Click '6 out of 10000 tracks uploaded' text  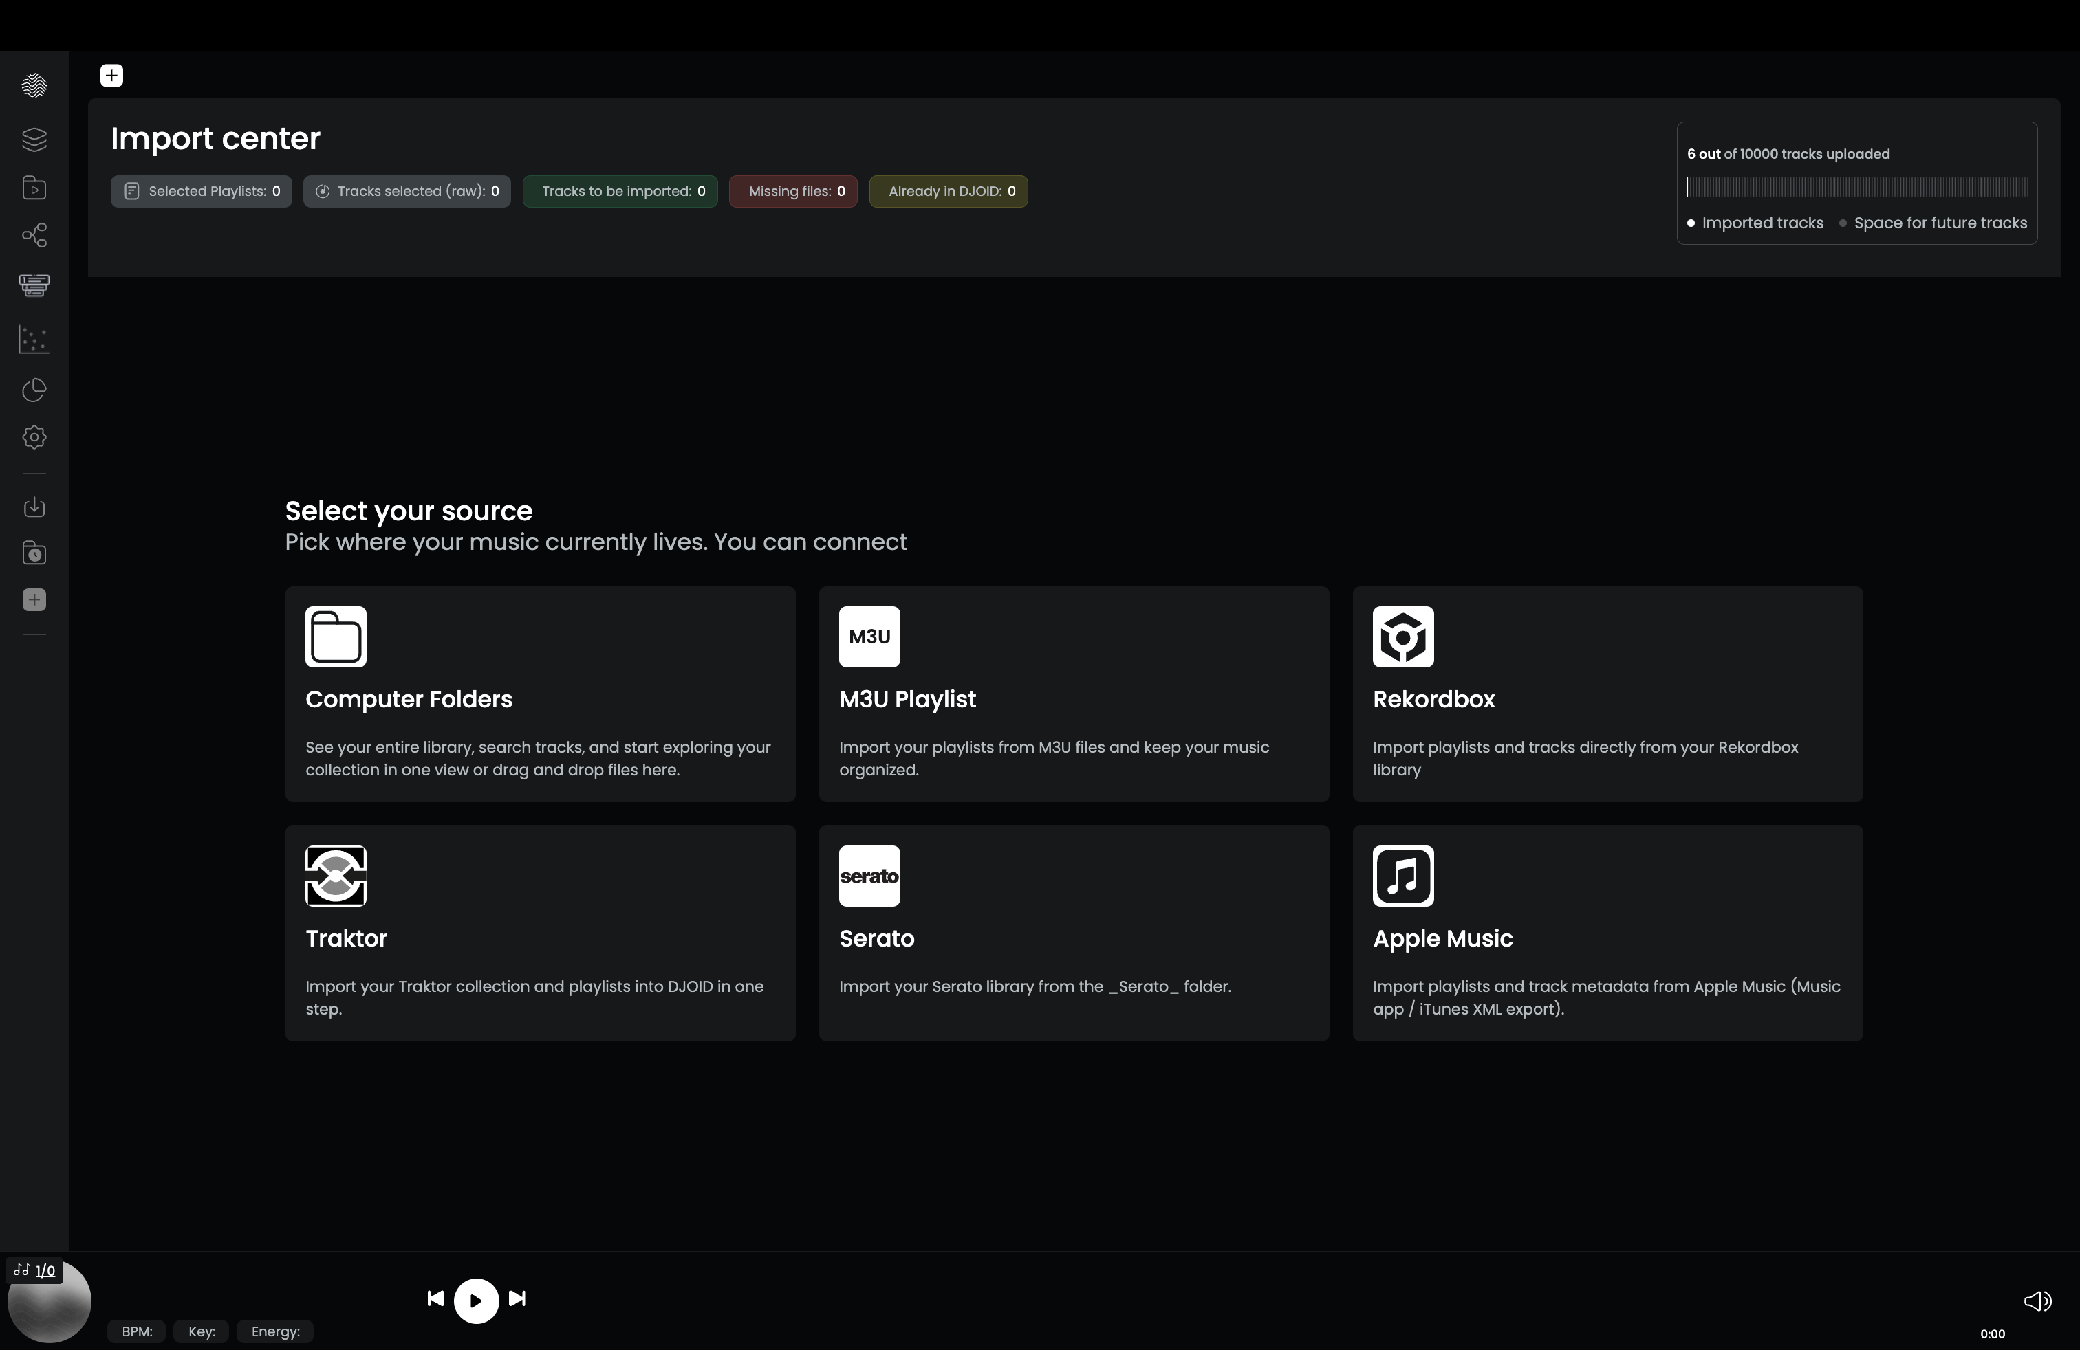tap(1788, 154)
